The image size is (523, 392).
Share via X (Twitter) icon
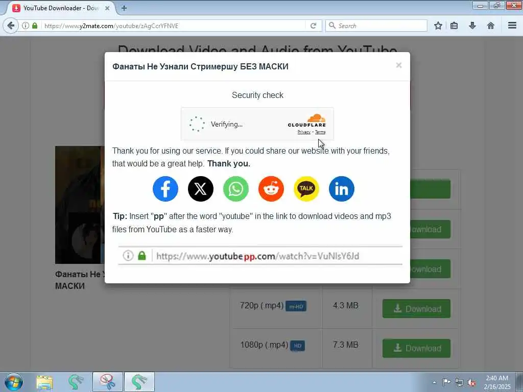coord(200,189)
